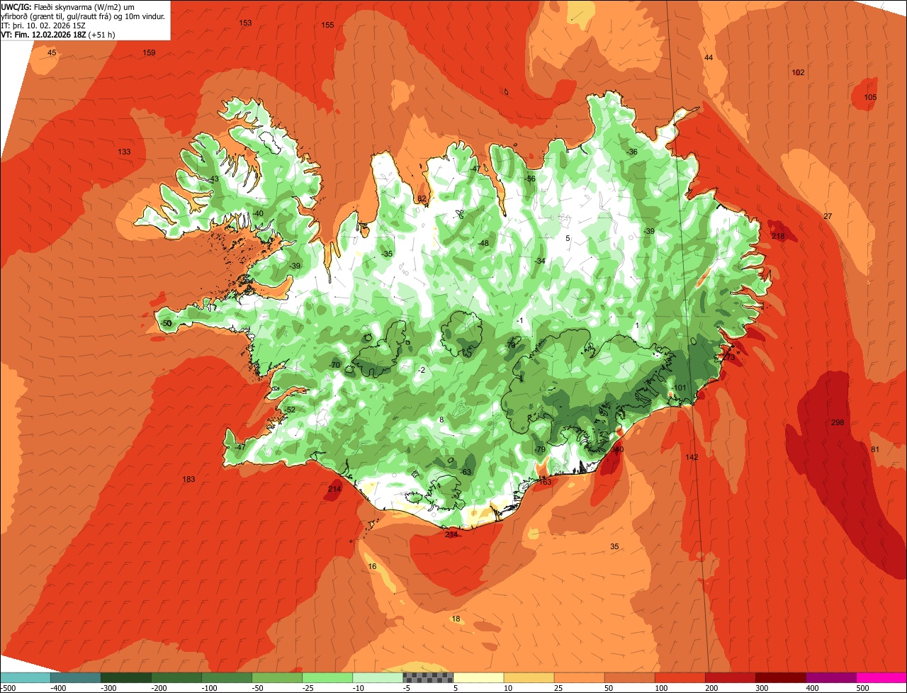Select the pale yellow swatch between 5 and 10

click(478, 677)
